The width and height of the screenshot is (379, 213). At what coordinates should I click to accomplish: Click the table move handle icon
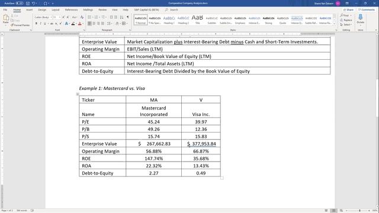78,94
